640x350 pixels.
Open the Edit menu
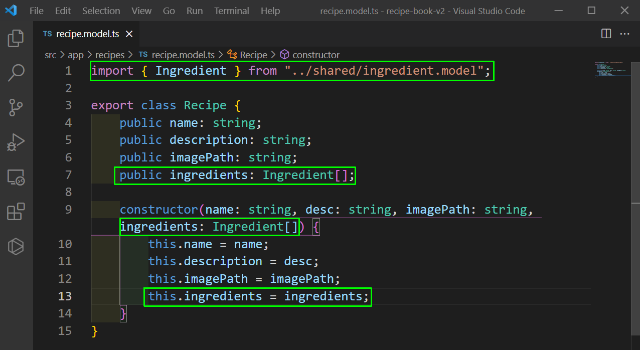(63, 11)
